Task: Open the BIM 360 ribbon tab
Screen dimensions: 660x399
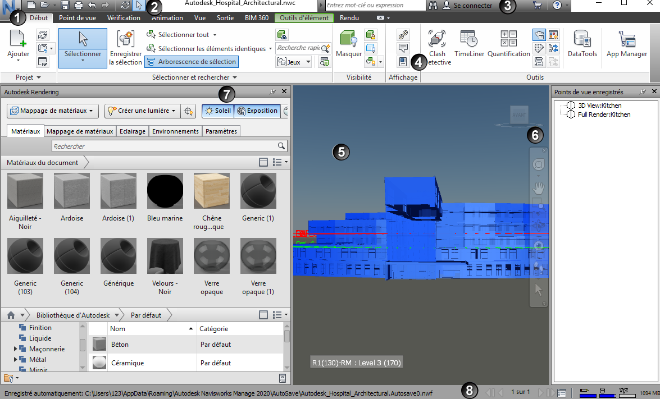Action: click(x=256, y=17)
